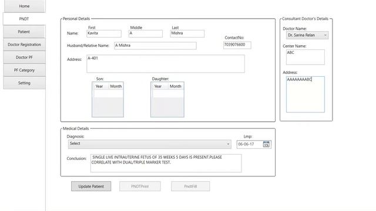Click the Son table Month column header
The width and height of the screenshot is (376, 211).
point(116,86)
